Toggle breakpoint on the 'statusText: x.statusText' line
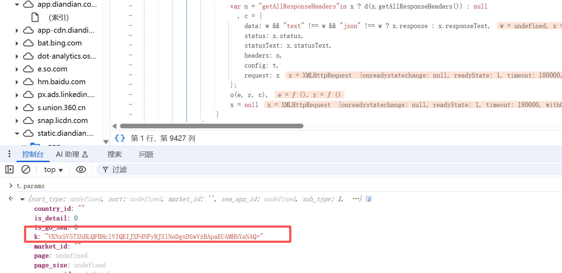562x273 pixels. pyautogui.click(x=130, y=45)
